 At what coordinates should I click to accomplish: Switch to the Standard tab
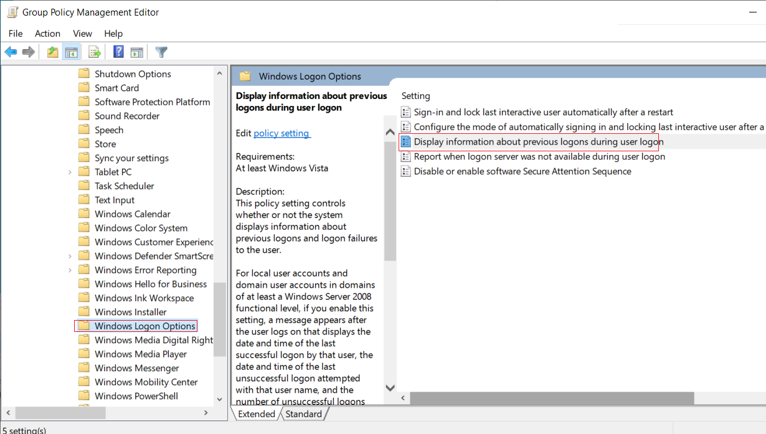coord(304,414)
